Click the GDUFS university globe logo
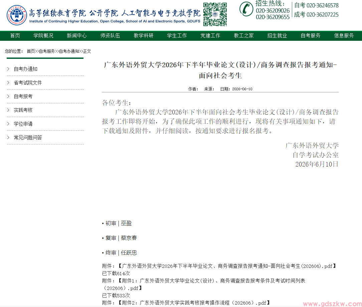This screenshot has height=307, width=362. pos(17,15)
